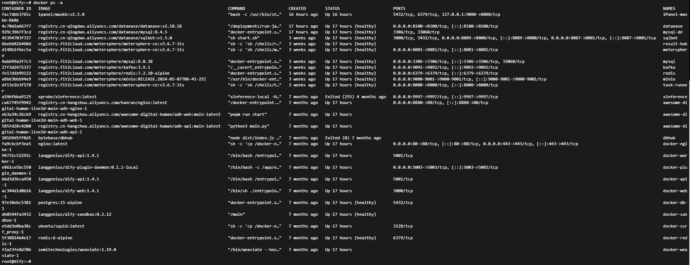Screen dimensions: 690x265
Task: Click the 'Exited (0) 7 months ago' status
Action: click(x=353, y=138)
